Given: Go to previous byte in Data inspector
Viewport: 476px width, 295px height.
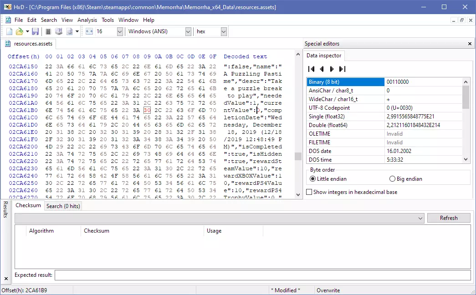Looking at the screenshot, I should point(322,69).
